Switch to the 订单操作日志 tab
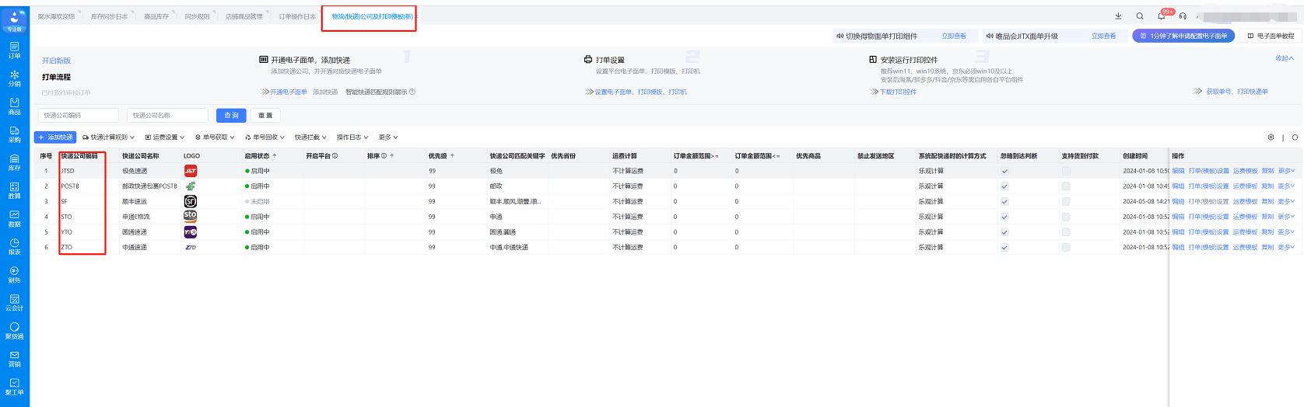Screen dimensions: 1304x407 pos(297,16)
